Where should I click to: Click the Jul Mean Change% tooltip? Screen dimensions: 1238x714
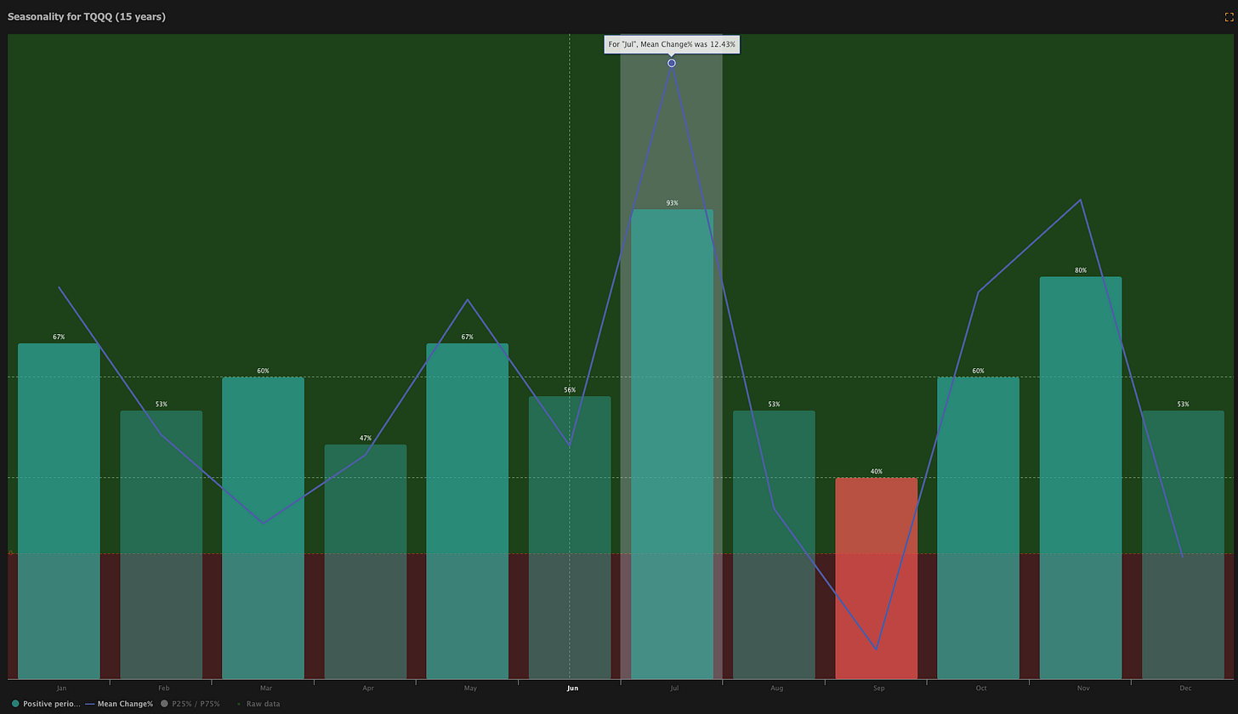[x=672, y=44]
